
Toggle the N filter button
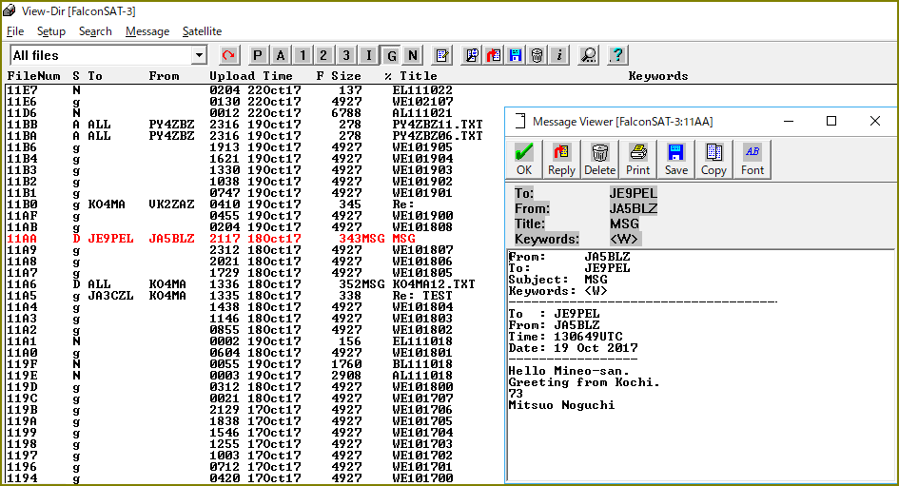pyautogui.click(x=412, y=55)
